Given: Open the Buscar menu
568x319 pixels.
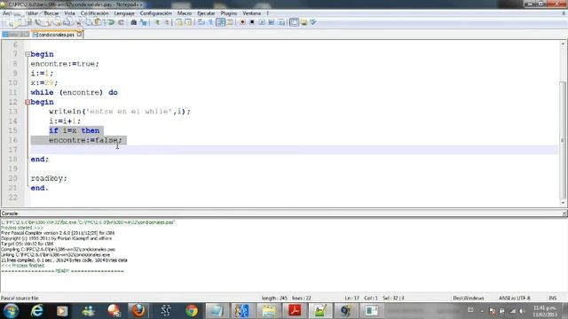Looking at the screenshot, I should coord(51,13).
